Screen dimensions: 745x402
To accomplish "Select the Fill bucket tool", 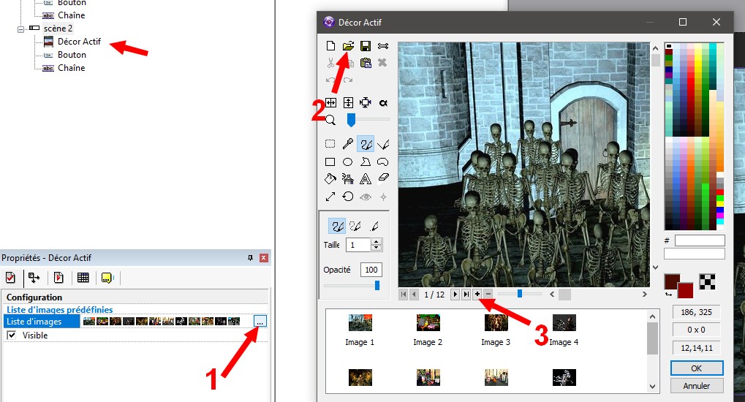I will pyautogui.click(x=330, y=178).
